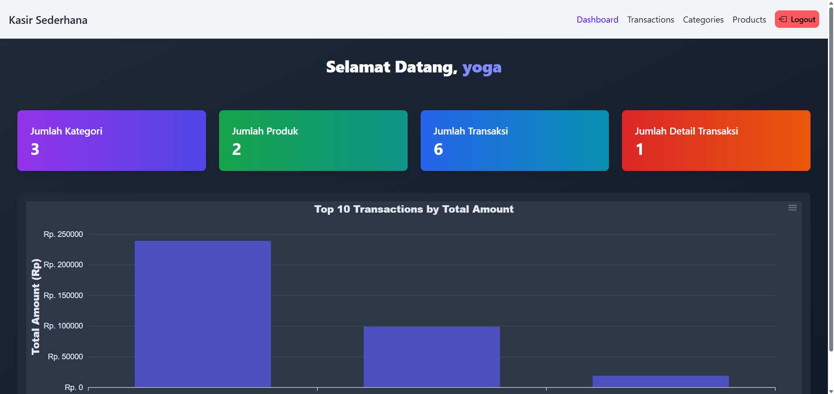Viewport: 834px width, 394px height.
Task: Click the Kasir Sederhana brand title
Action: [x=47, y=20]
